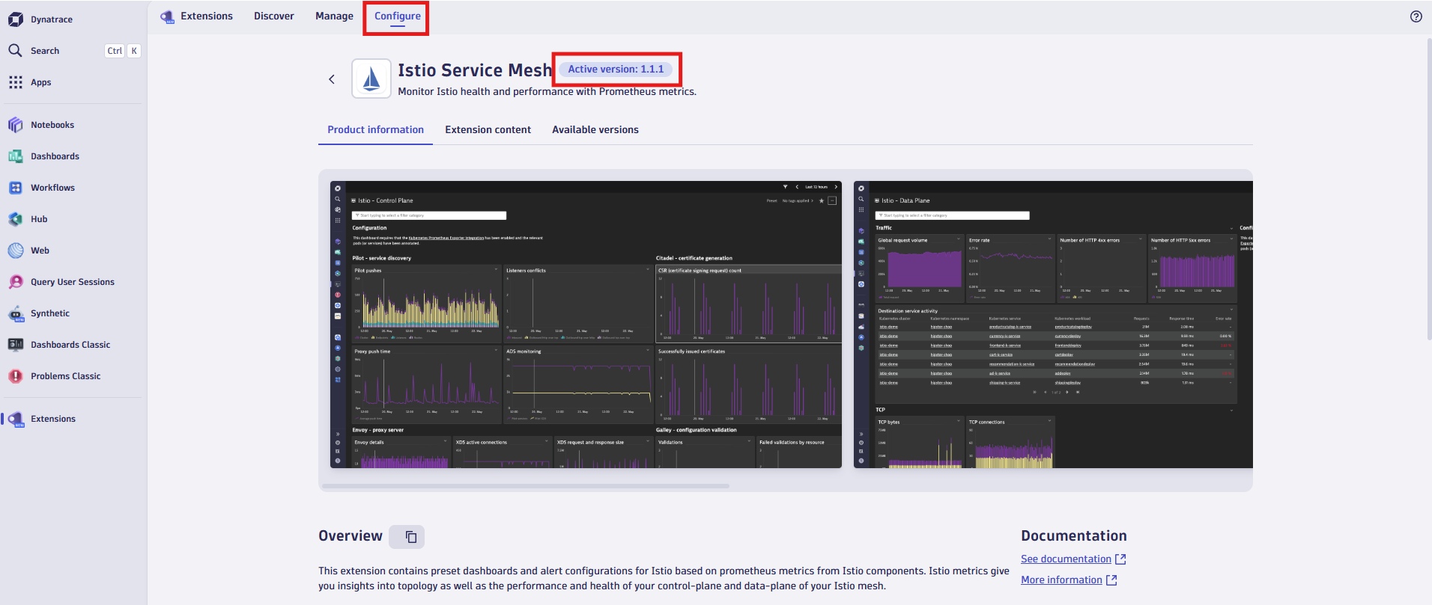The height and width of the screenshot is (605, 1432).
Task: Click the Dynatrace logo icon
Action: pyautogui.click(x=16, y=19)
